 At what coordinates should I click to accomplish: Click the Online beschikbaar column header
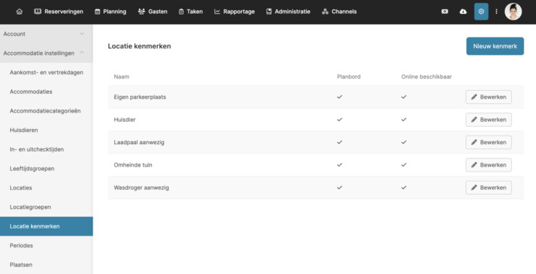point(426,76)
